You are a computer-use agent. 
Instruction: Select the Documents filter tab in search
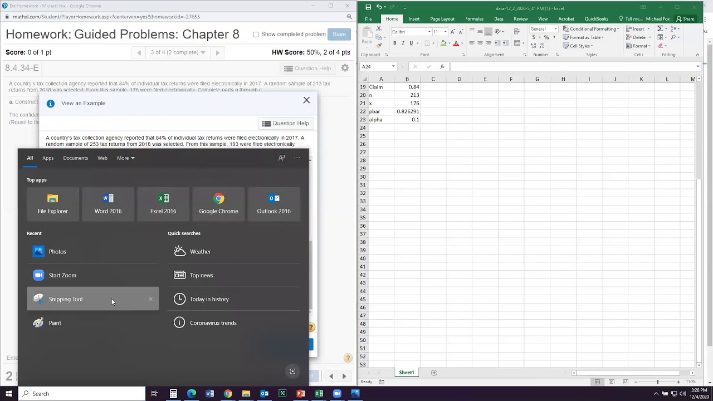(75, 158)
